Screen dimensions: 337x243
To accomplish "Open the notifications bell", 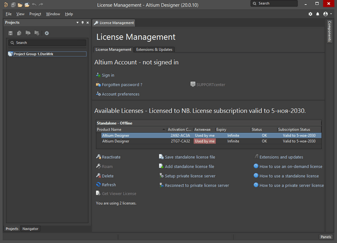I will (318, 14).
